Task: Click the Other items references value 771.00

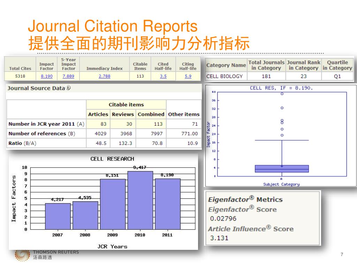Action: [x=189, y=134]
